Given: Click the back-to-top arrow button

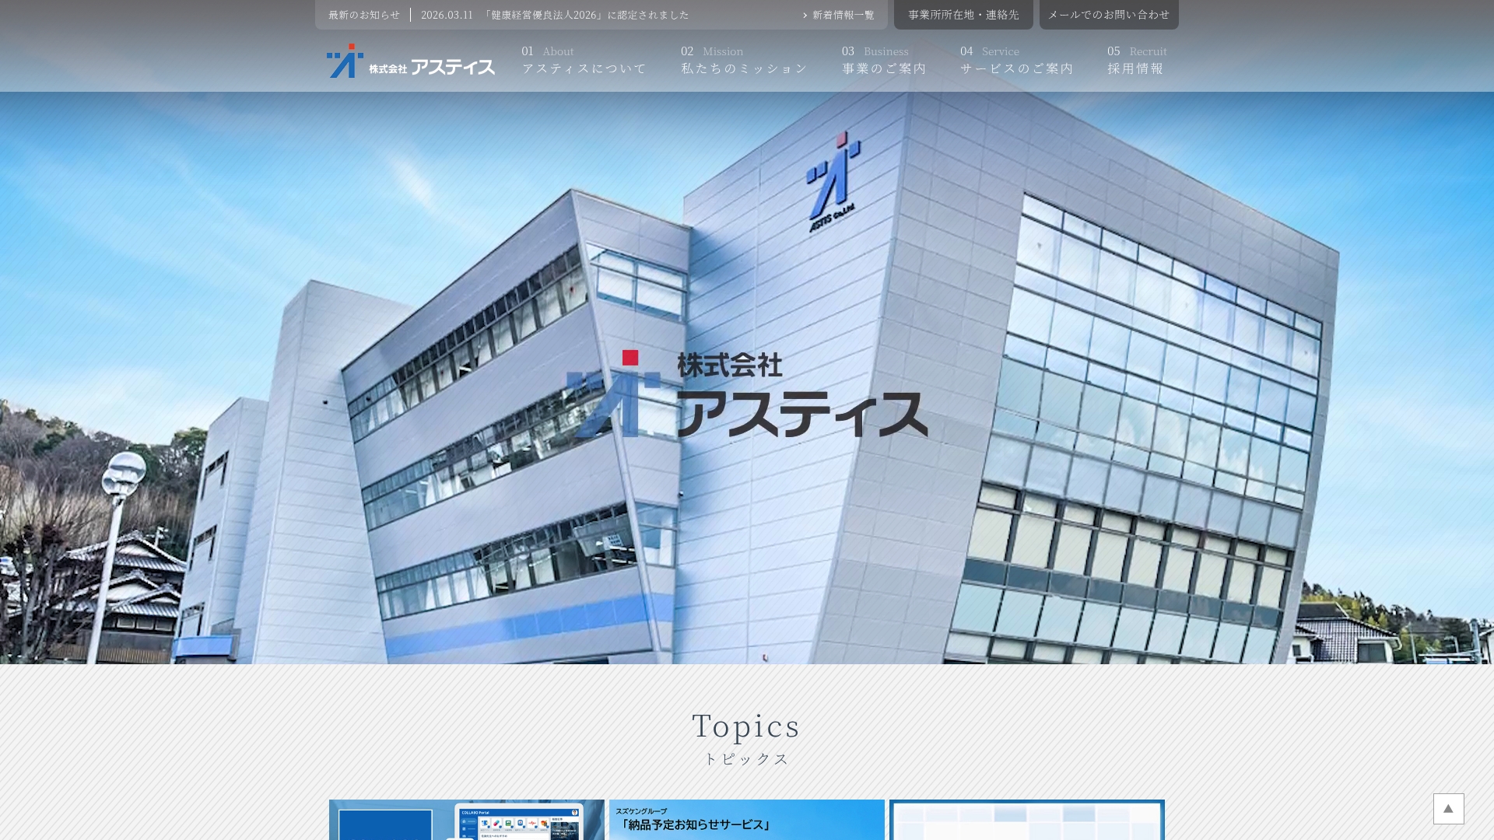Looking at the screenshot, I should (1449, 809).
